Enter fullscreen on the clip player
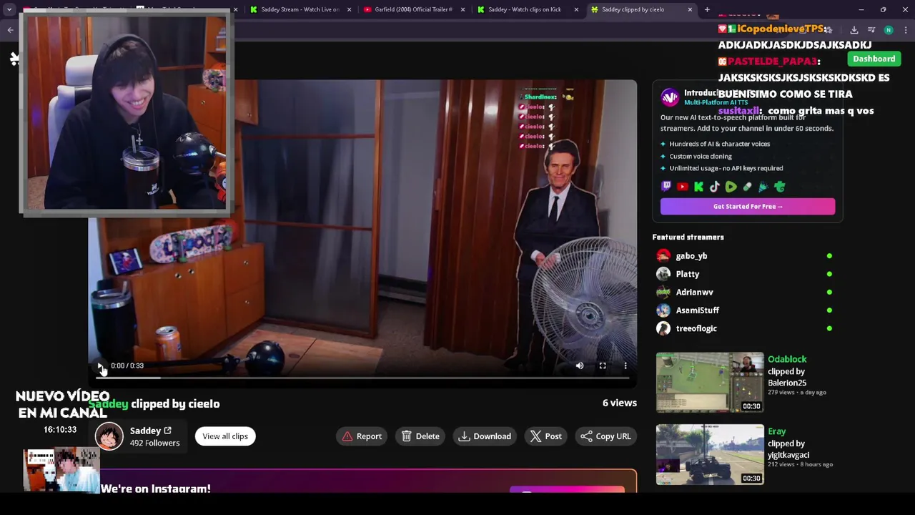The height and width of the screenshot is (515, 915). click(x=603, y=366)
